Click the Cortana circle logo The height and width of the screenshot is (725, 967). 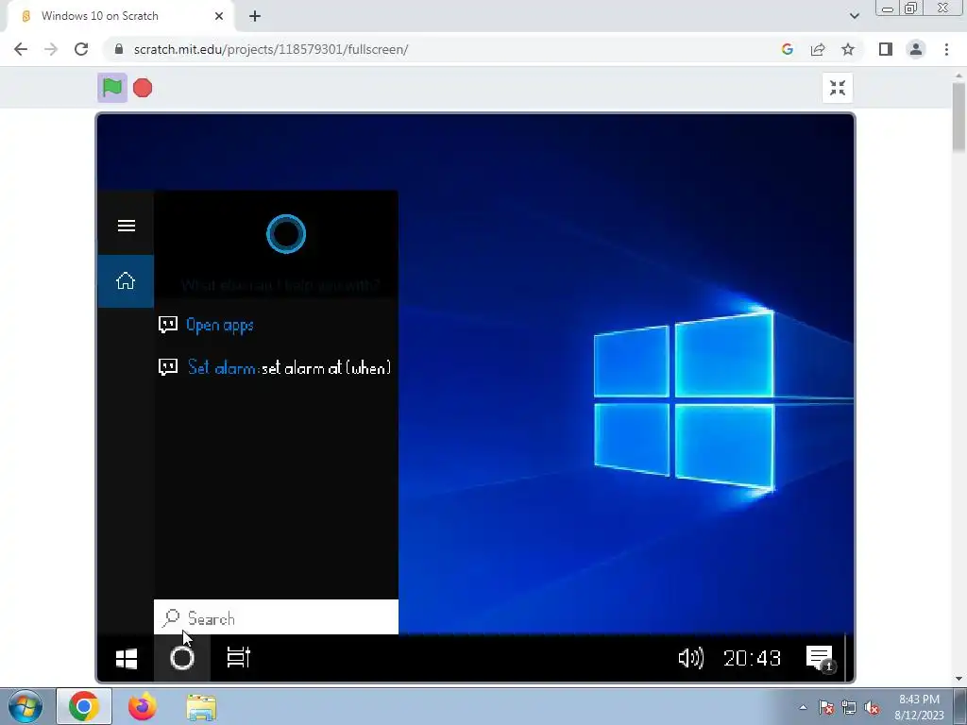point(285,234)
